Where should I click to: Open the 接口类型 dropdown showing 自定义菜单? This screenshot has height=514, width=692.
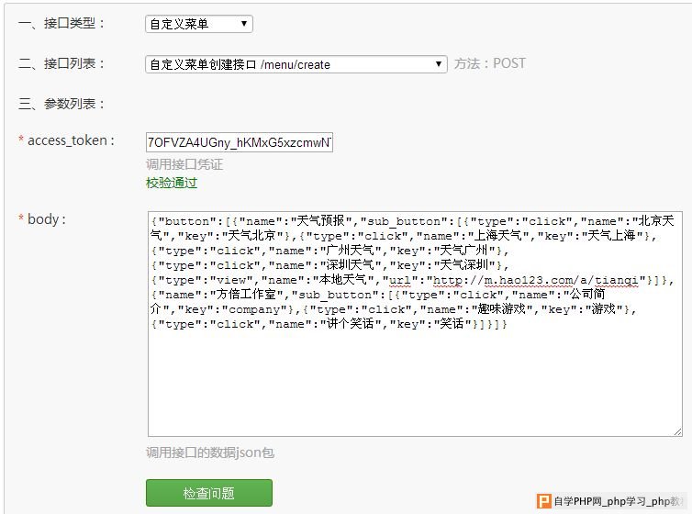tap(199, 24)
